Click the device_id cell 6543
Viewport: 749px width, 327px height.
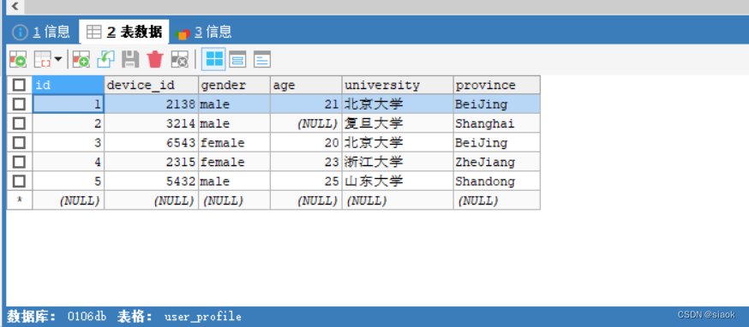coord(152,143)
